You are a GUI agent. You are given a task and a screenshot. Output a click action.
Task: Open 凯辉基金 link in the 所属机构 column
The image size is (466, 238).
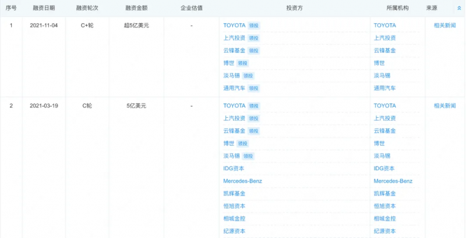(385, 194)
